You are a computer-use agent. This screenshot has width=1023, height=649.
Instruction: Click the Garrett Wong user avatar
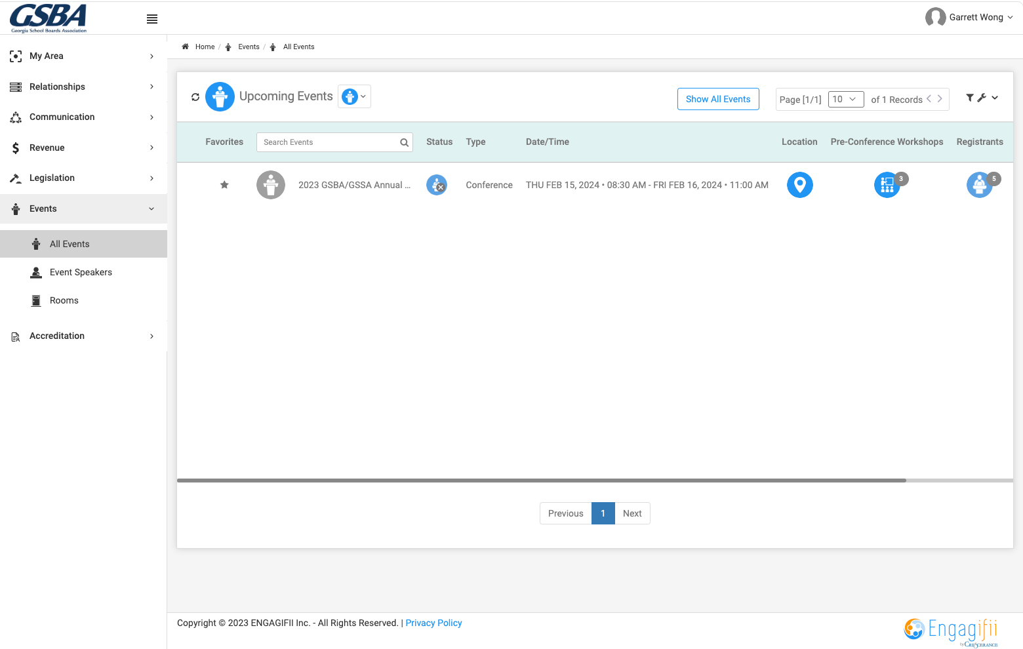click(x=935, y=17)
